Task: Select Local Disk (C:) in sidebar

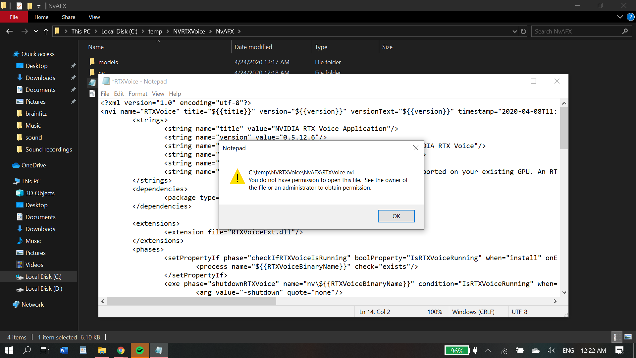Action: [x=43, y=276]
